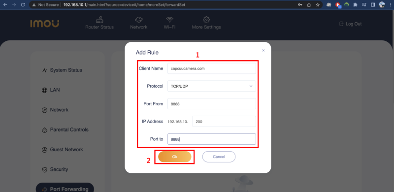This screenshot has height=192, width=394.
Task: Click the imou logo
Action: click(45, 24)
